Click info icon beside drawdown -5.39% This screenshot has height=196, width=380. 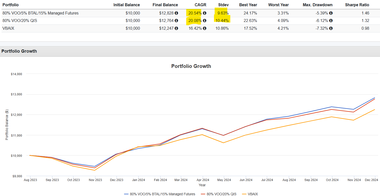pyautogui.click(x=331, y=13)
